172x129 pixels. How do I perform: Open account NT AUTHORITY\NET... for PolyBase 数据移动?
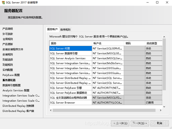tap(108, 93)
